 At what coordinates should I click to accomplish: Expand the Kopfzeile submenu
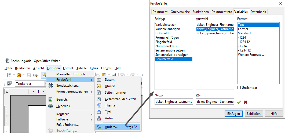tap(63, 114)
